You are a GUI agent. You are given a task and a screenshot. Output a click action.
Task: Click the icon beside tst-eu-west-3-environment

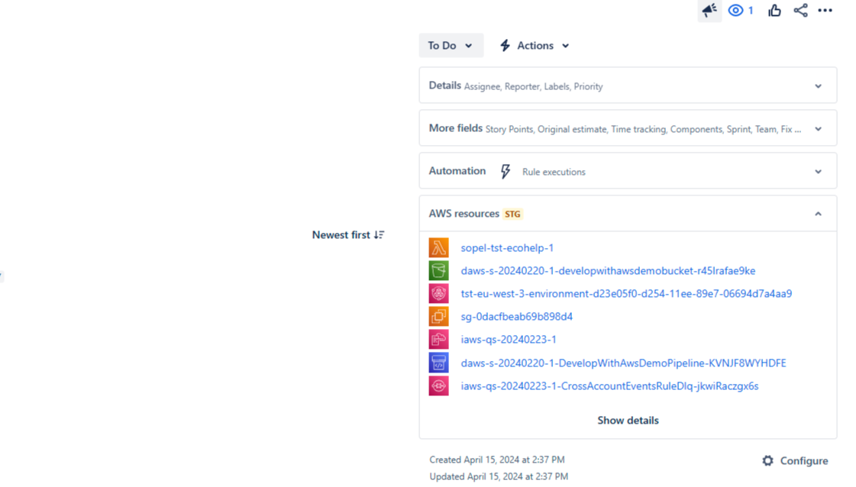click(438, 293)
